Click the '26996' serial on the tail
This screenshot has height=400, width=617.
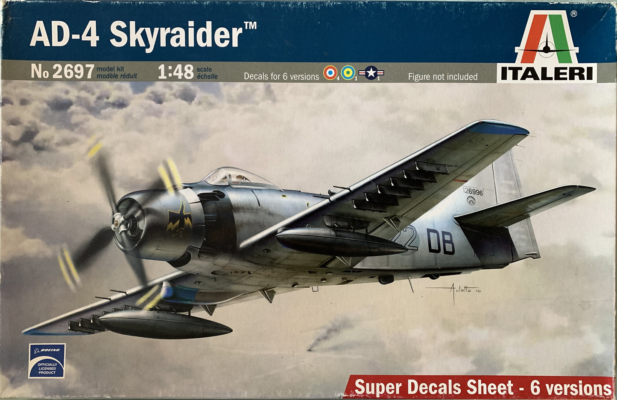click(473, 192)
